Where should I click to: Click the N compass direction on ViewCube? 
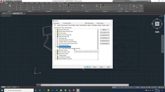pos(157,19)
